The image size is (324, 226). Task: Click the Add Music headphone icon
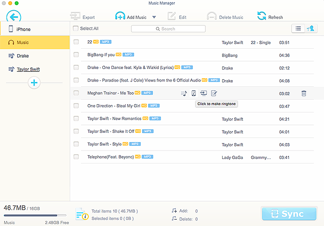[120, 16]
